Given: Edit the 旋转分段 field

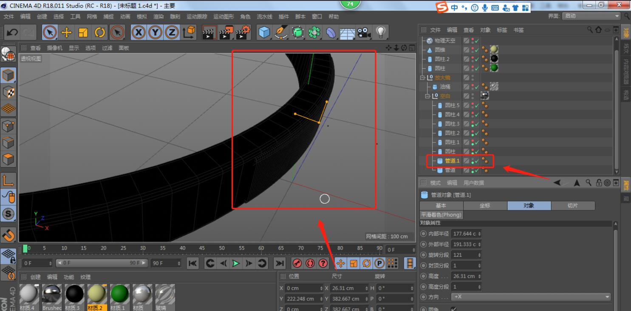Looking at the screenshot, I should click(x=464, y=255).
